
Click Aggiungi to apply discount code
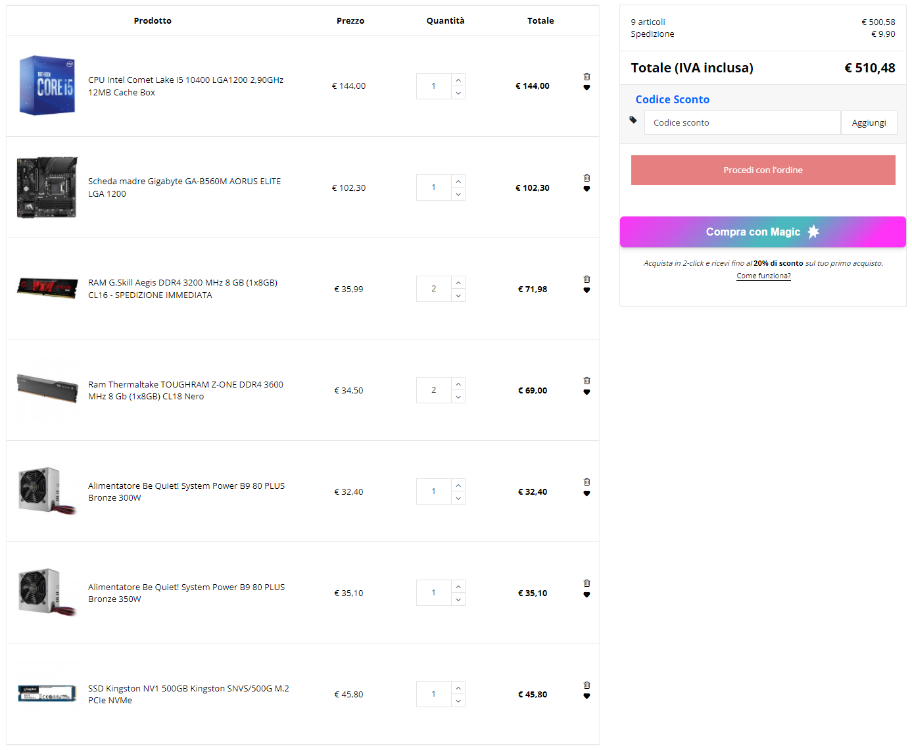click(x=869, y=123)
